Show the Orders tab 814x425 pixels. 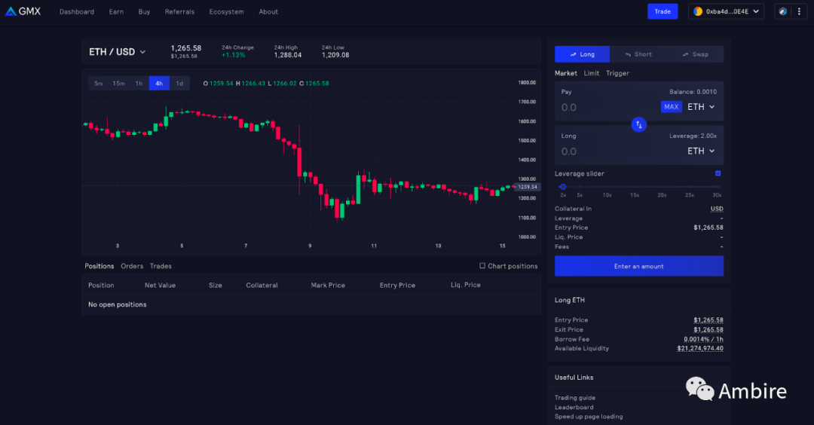(132, 266)
